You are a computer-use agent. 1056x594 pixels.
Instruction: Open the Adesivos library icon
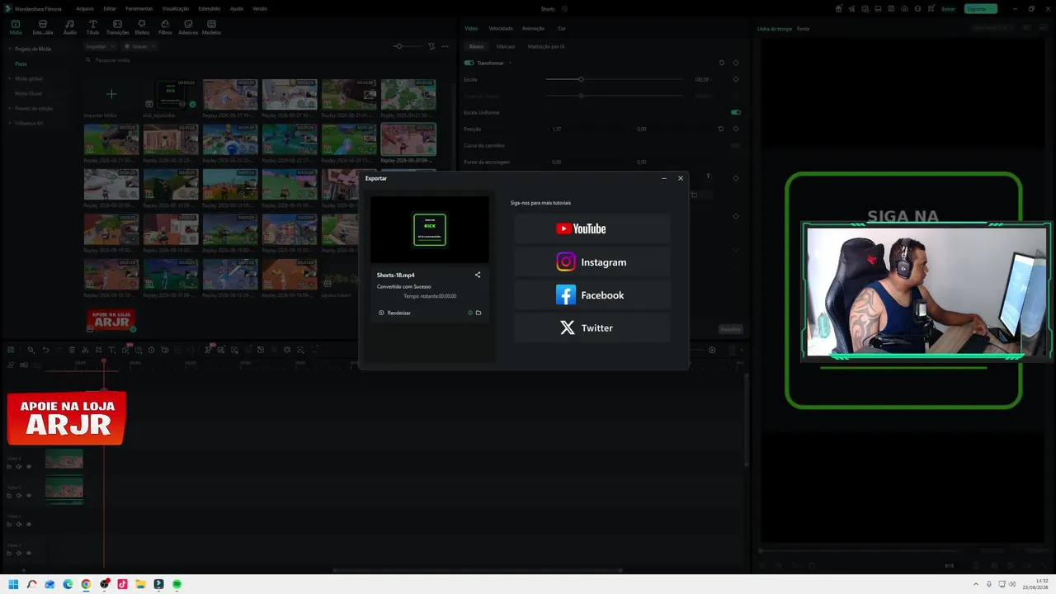tap(188, 27)
